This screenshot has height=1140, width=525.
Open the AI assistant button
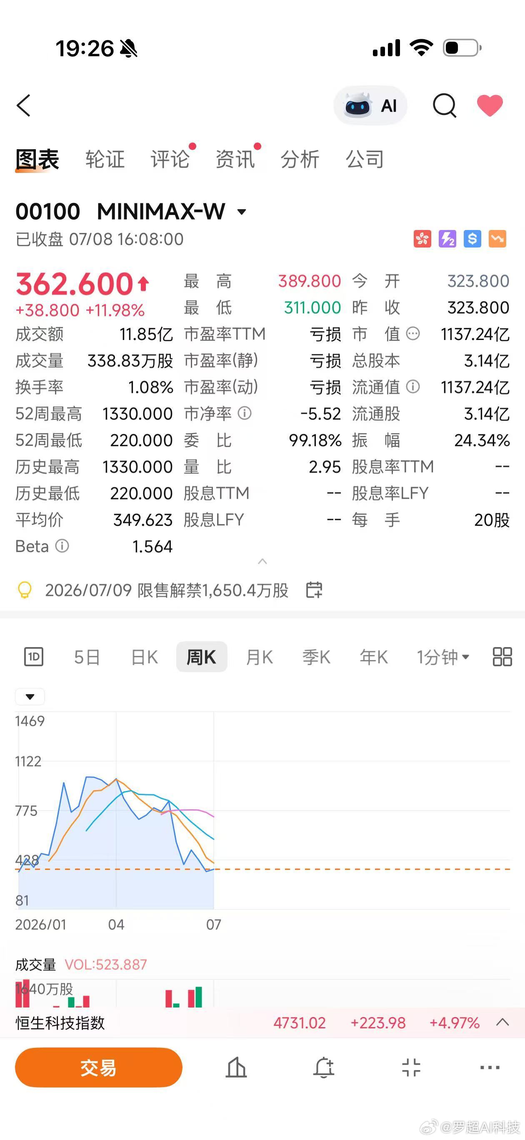click(370, 105)
